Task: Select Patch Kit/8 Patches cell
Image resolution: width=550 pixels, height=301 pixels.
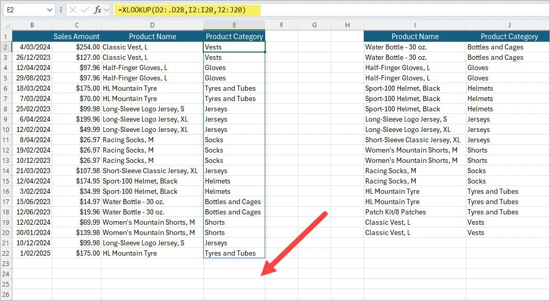Action: tap(415, 212)
